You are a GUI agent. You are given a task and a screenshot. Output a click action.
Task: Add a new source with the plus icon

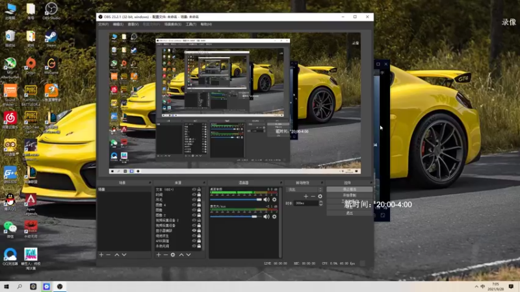[x=159, y=254]
